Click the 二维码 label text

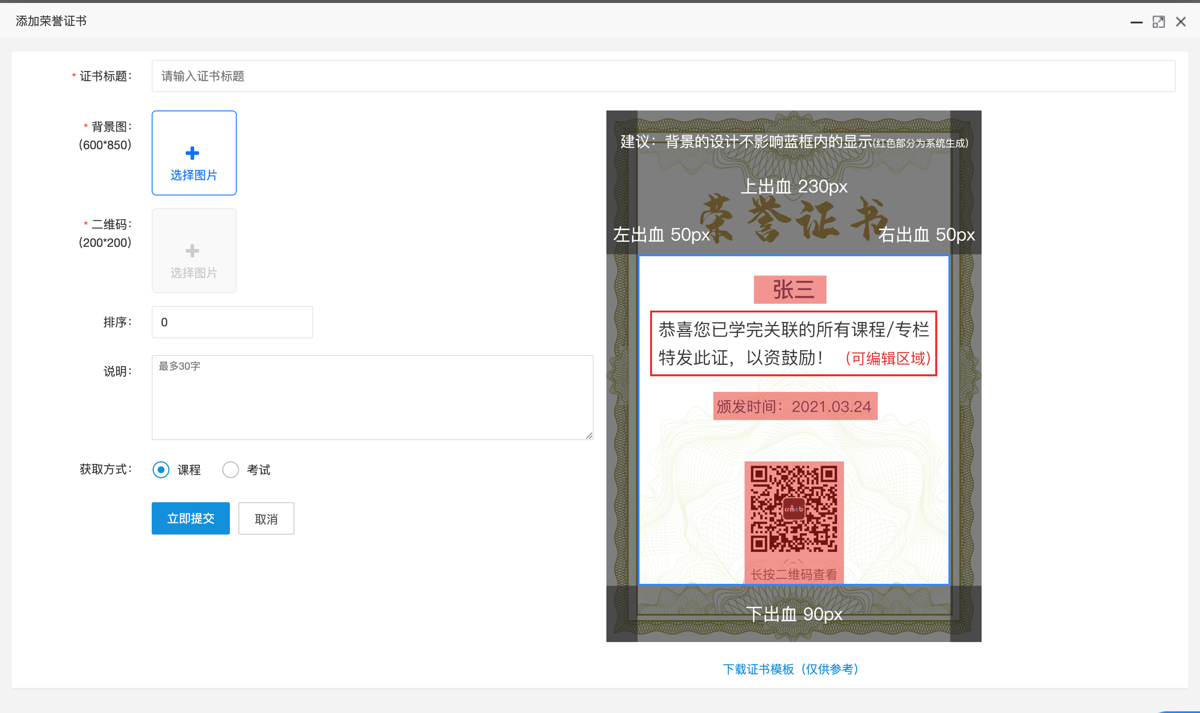coord(111,224)
